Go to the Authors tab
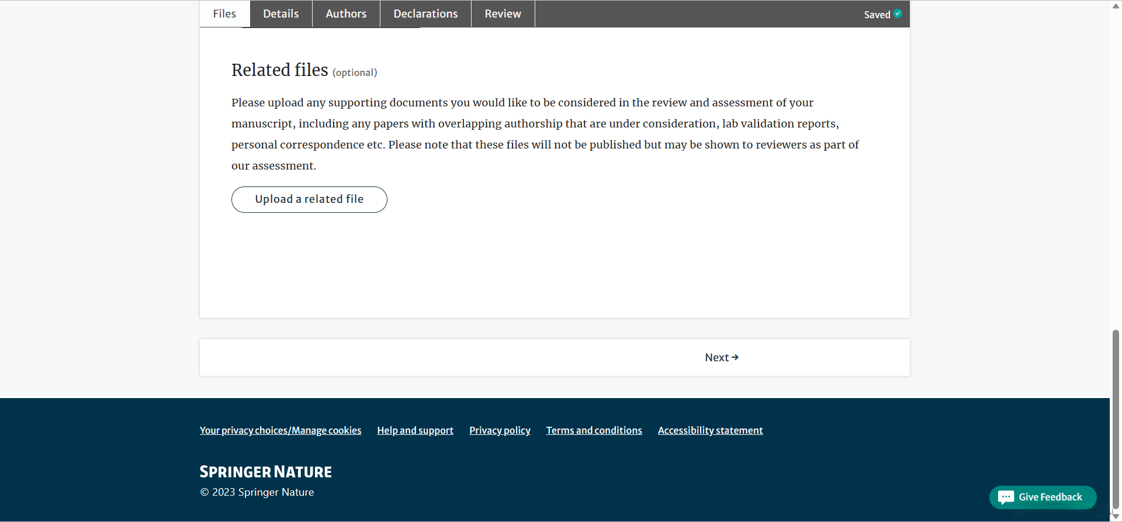 (346, 14)
